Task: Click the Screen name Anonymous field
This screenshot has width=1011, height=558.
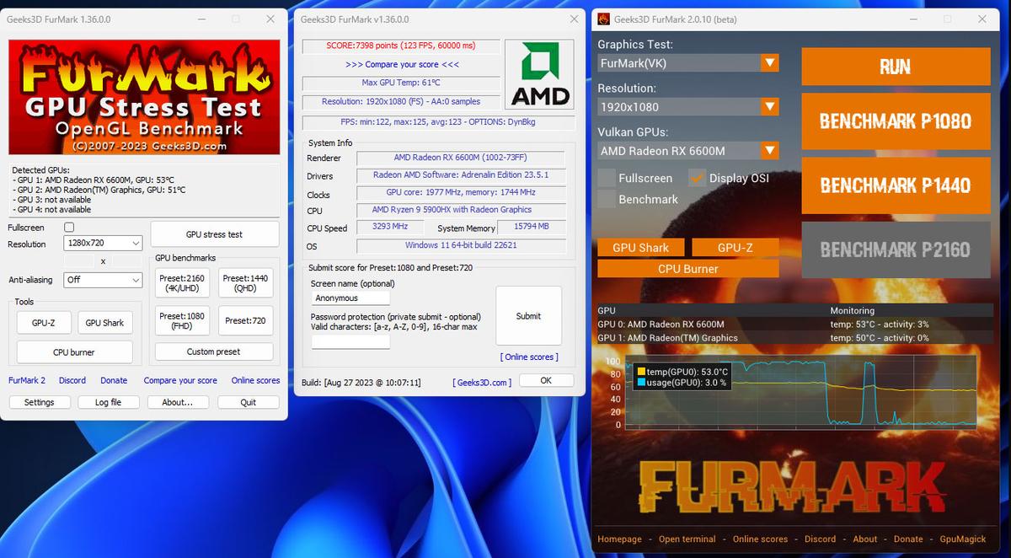Action: (x=350, y=298)
